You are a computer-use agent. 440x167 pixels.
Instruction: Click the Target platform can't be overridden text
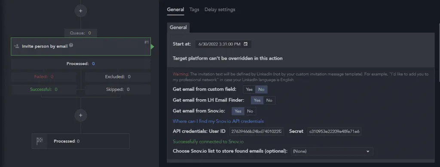point(228,58)
